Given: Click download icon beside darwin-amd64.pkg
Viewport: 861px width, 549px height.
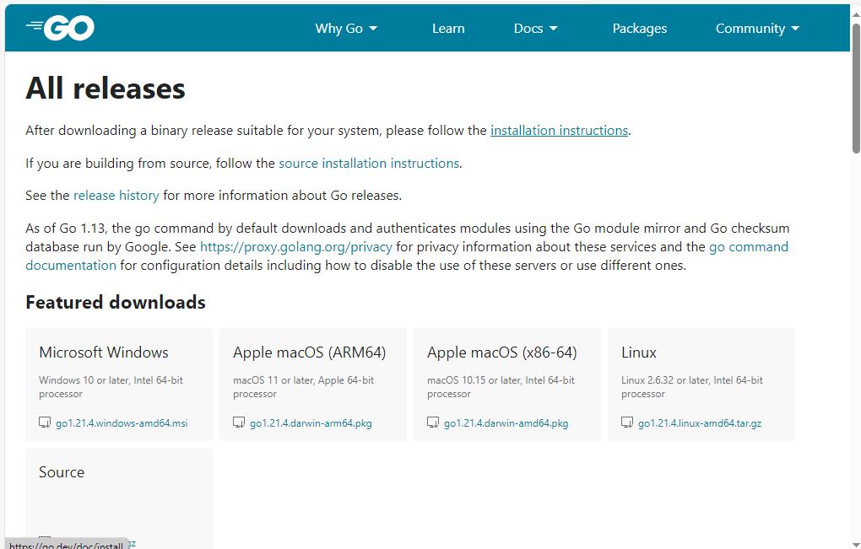Looking at the screenshot, I should point(433,423).
